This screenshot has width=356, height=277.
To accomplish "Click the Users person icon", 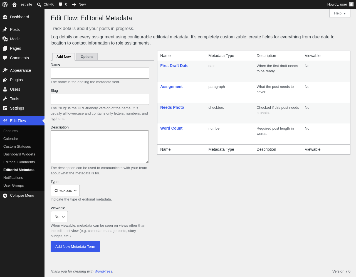I will [x=5, y=89].
